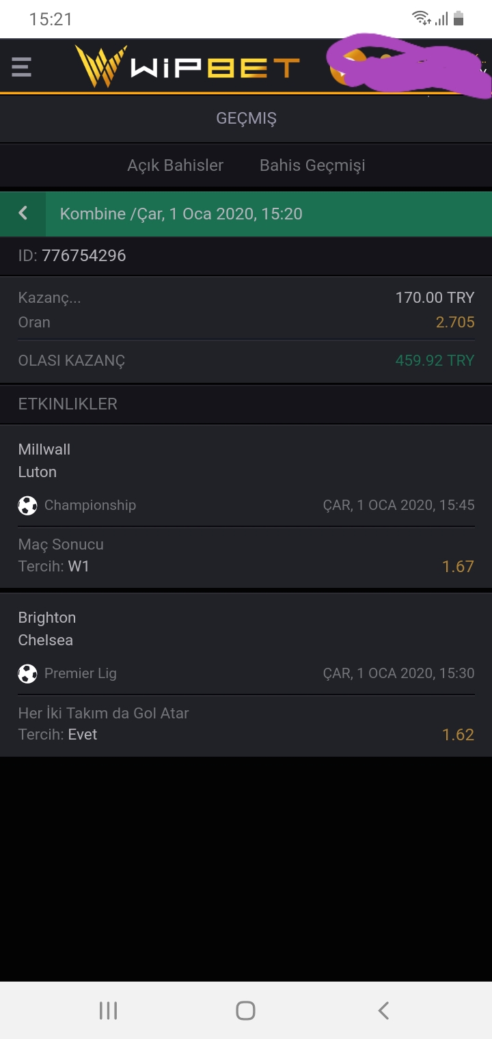Open the Brighton vs Chelsea event

[246, 675]
